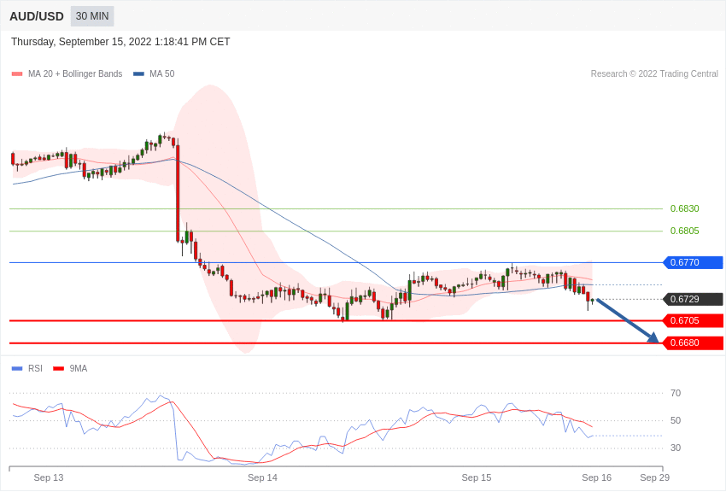This screenshot has height=492, width=726.
Task: Click the blue MA 50 legend swatch
Action: (x=138, y=74)
